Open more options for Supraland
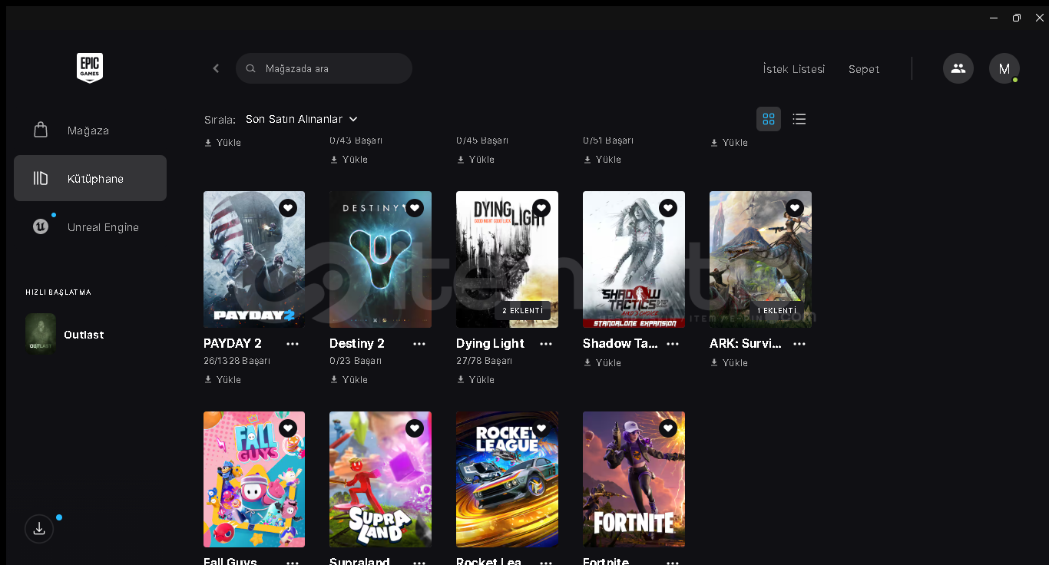The width and height of the screenshot is (1049, 565). coord(419,562)
